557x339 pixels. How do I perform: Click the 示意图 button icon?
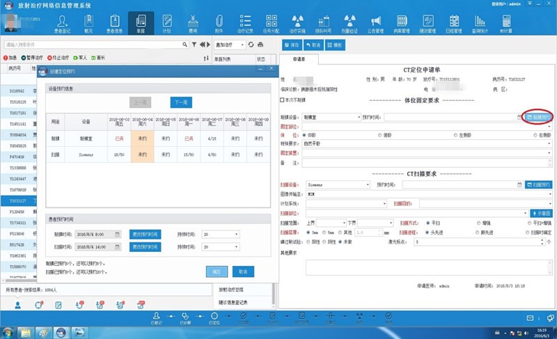(x=541, y=212)
